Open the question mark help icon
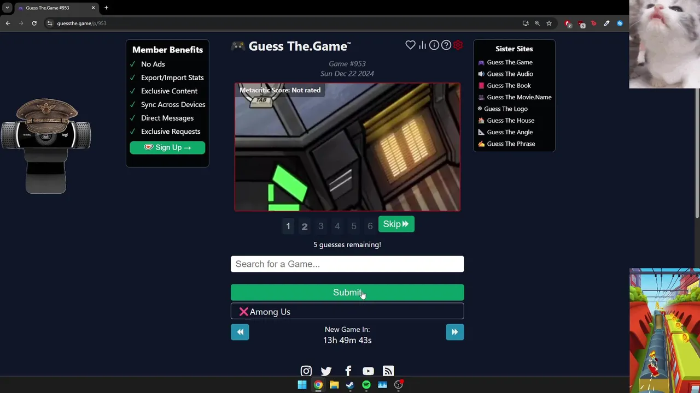 pyautogui.click(x=446, y=45)
